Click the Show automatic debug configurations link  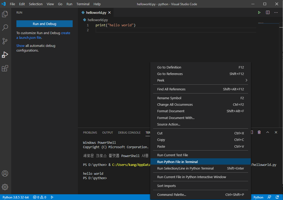[20, 46]
